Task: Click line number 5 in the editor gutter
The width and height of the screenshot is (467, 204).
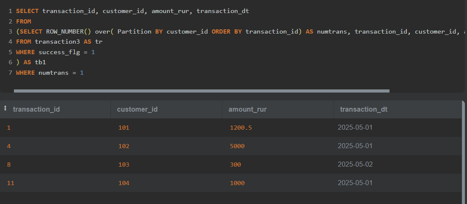Action: pyautogui.click(x=10, y=52)
